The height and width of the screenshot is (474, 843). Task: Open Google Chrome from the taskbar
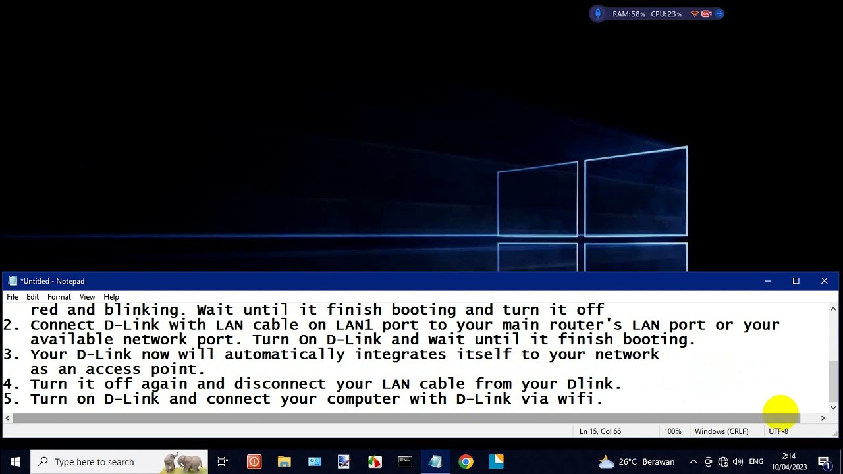pos(466,462)
